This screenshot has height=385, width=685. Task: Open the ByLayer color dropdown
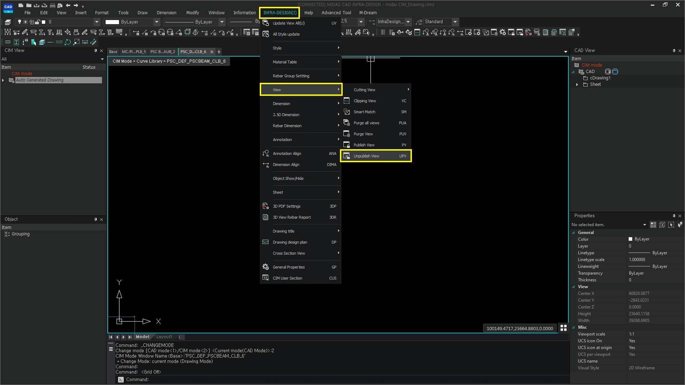tap(157, 22)
